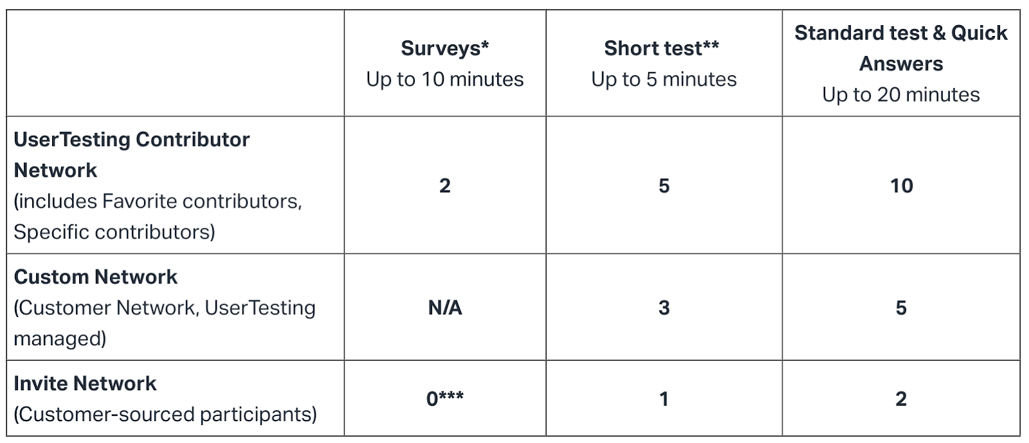
Task: Select the "Invite Network" row title
Action: tap(85, 384)
